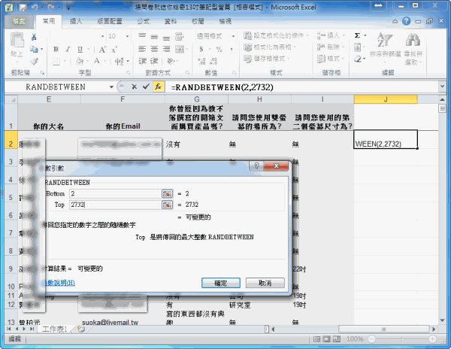The height and width of the screenshot is (349, 451).
Task: Click the Insert Function fx button
Action: [158, 86]
